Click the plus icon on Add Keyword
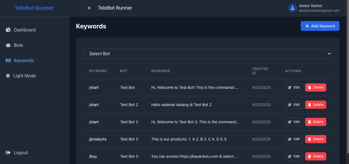This screenshot has width=349, height=164. 307,26
